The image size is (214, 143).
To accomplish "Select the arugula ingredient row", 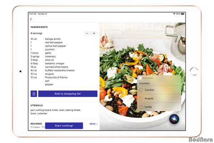I will pos(50,74).
